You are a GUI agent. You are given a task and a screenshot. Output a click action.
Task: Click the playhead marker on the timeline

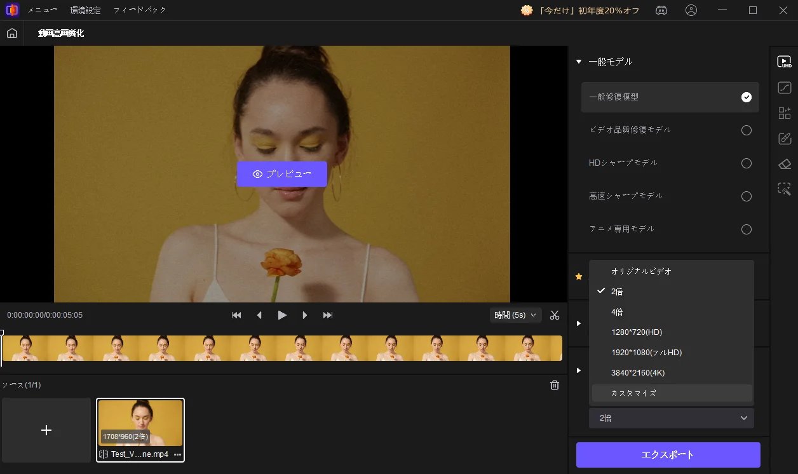coord(2,332)
